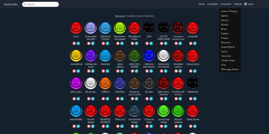Go to the Upload page

tap(238, 4)
